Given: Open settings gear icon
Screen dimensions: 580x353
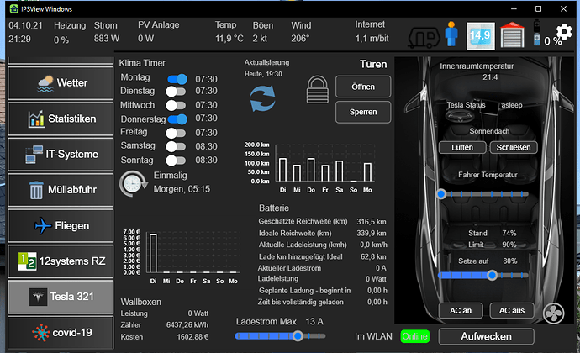Looking at the screenshot, I should (x=564, y=32).
